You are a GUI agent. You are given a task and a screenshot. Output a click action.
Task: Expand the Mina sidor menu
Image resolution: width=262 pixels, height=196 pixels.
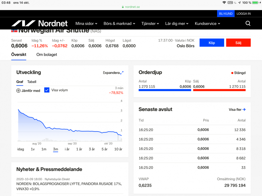click(86, 24)
